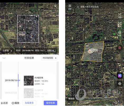Start the 播放 timeline playback
This screenshot has width=124, height=106.
coord(16,103)
